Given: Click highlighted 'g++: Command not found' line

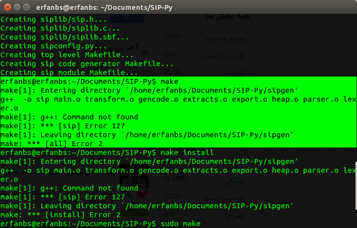Looking at the screenshot, I should pyautogui.click(x=69, y=117).
